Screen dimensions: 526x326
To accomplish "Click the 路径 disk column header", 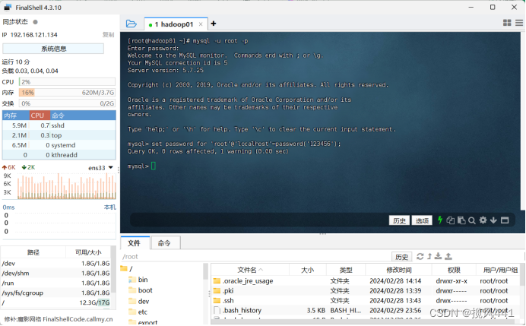I will click(x=33, y=252).
